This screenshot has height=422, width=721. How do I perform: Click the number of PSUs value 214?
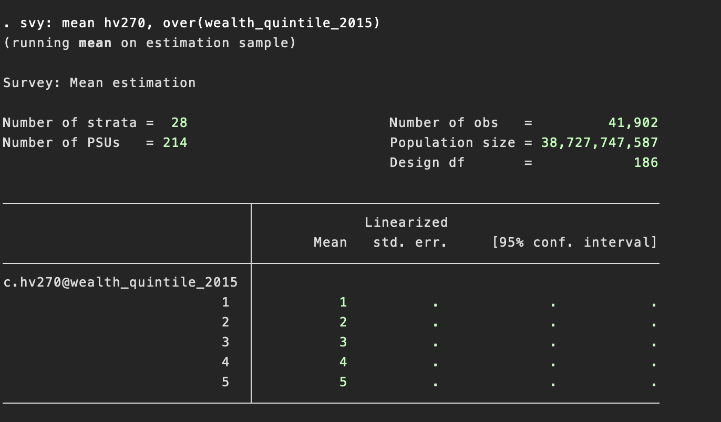(x=175, y=143)
